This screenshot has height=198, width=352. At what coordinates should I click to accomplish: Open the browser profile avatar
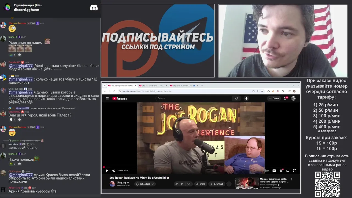[294, 91]
